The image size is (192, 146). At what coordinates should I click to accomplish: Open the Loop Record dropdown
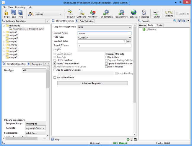click(130, 27)
